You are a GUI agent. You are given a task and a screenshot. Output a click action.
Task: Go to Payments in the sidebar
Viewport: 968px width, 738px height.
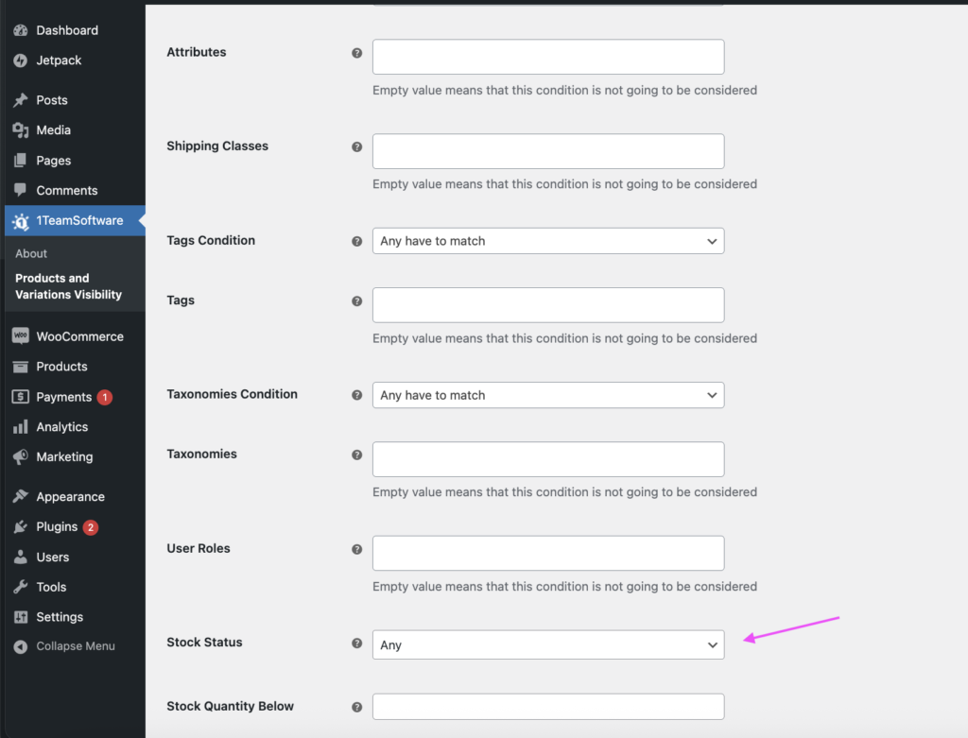63,397
